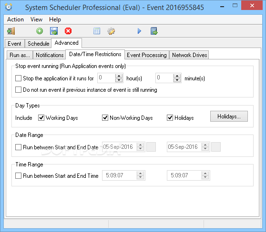266x232 pixels.
Task: Open the Help menu
Action: [x=55, y=19]
